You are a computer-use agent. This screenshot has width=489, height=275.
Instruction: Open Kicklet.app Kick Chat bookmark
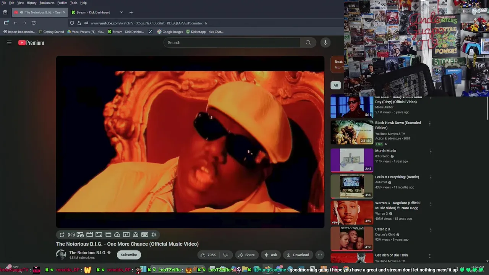[205, 32]
